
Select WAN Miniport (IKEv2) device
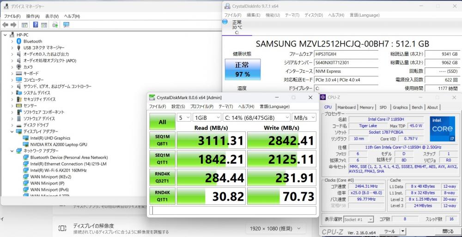pos(51,177)
